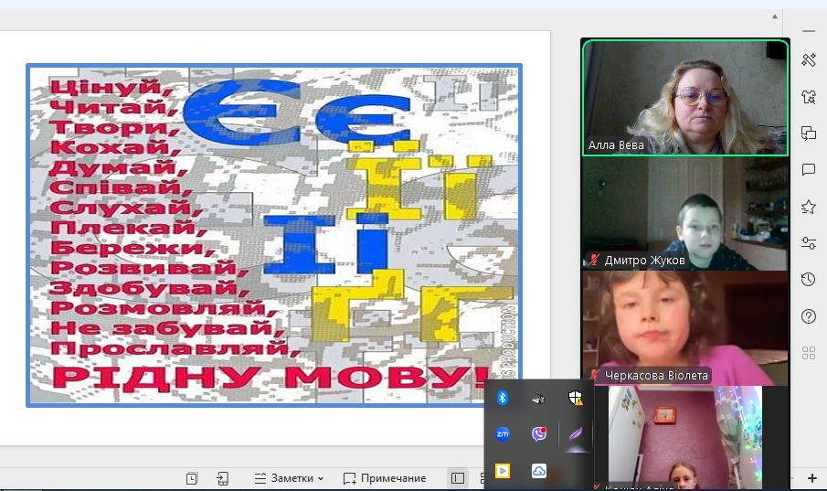Open the settings sliders sidebar icon
Screen dimensions: 827x491
(808, 243)
